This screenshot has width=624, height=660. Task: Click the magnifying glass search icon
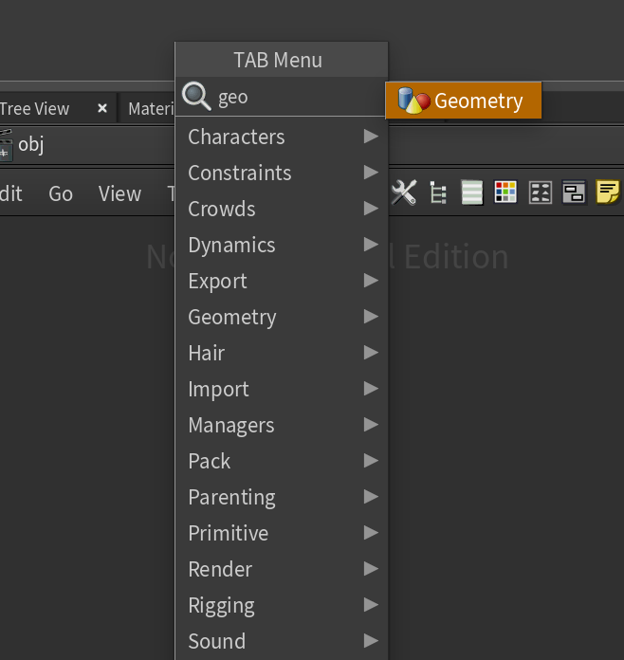coord(196,97)
